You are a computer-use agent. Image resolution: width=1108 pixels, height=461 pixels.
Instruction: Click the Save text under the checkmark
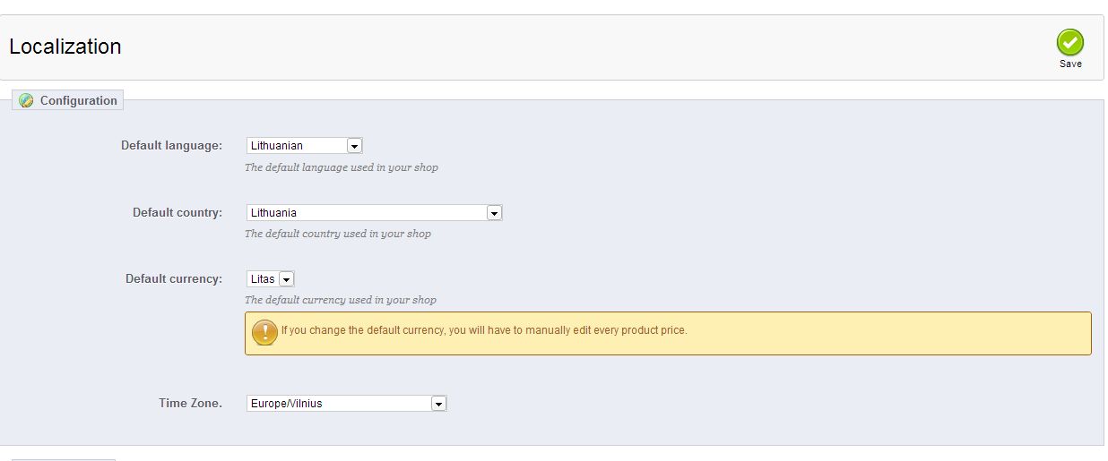tap(1070, 64)
